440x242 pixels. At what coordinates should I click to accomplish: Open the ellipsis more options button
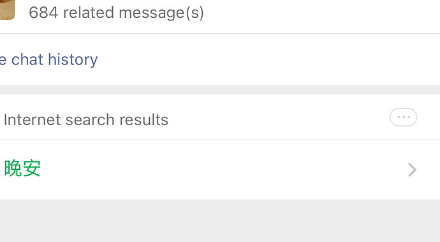403,117
